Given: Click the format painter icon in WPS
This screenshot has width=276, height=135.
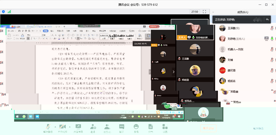Looking at the screenshot, I should [22, 36].
